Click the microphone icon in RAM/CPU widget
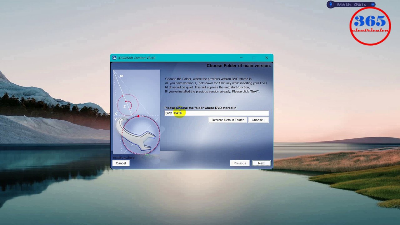 331,5
